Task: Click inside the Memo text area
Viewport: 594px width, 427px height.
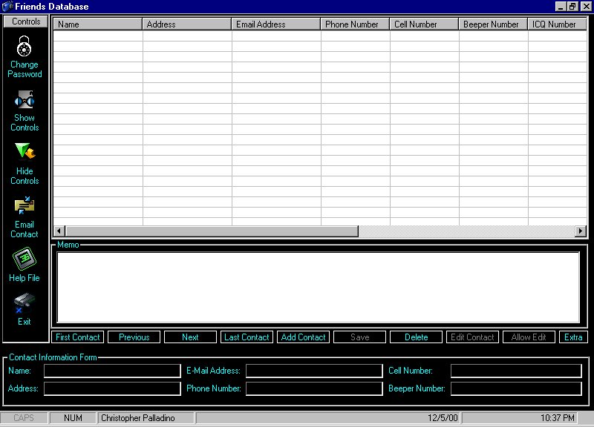Action: click(x=319, y=288)
